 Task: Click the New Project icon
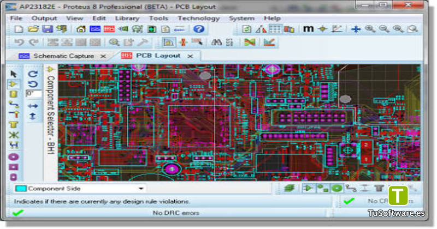pos(19,29)
